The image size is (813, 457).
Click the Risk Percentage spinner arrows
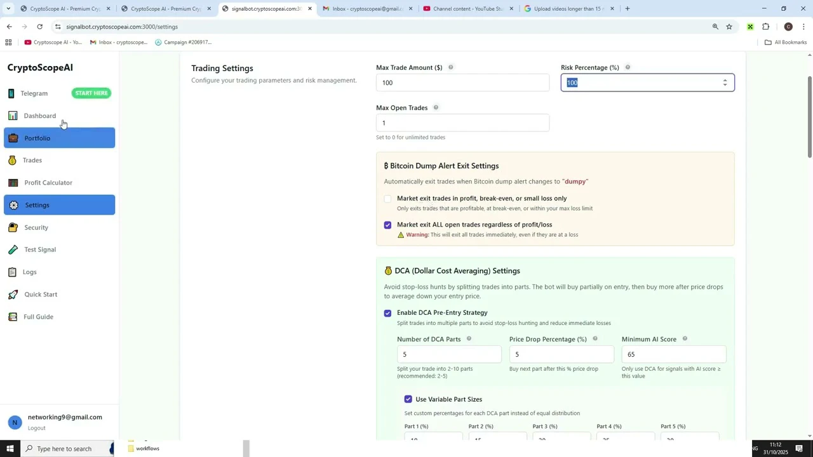coord(725,83)
